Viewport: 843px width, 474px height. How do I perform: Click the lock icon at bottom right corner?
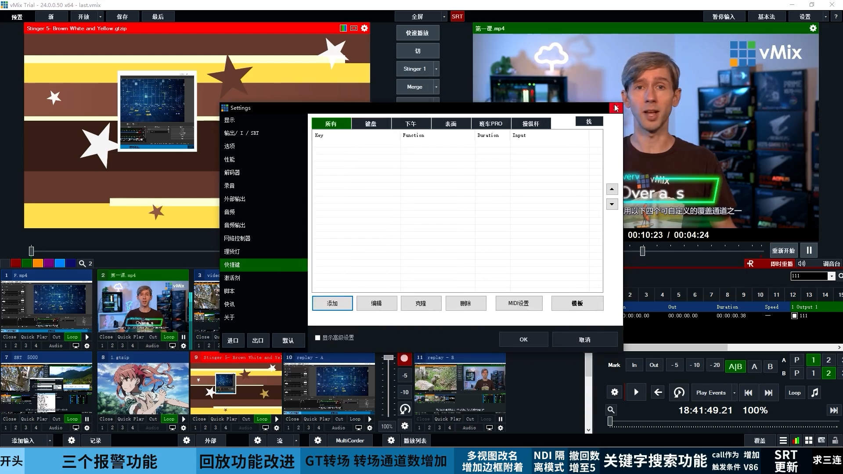[x=835, y=440]
